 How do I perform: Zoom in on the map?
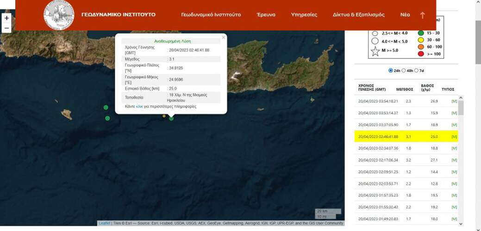(x=6, y=18)
